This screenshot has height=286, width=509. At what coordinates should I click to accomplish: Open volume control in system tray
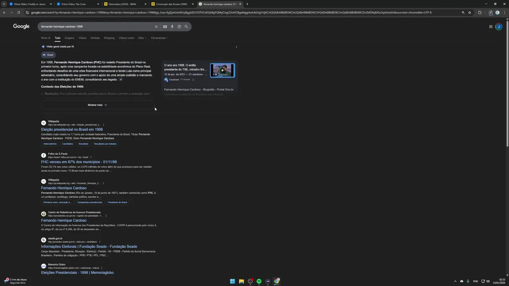click(x=488, y=281)
